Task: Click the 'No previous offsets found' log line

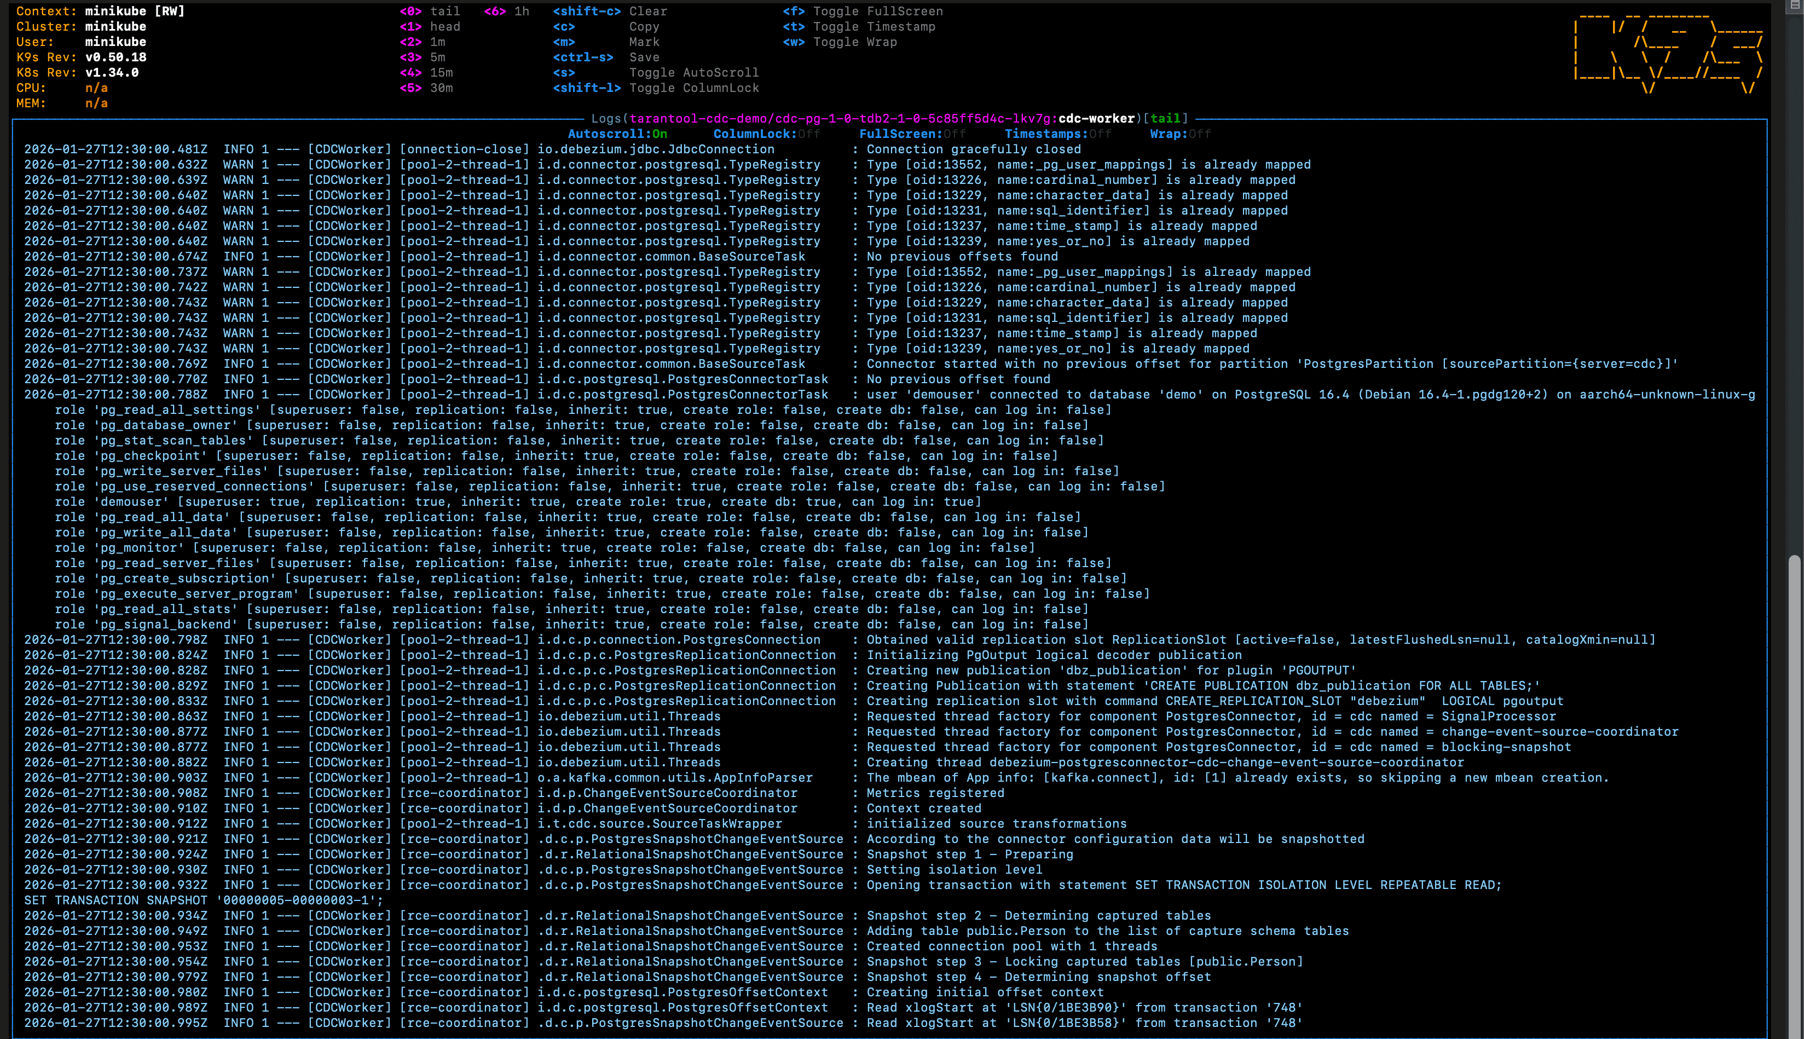Action: point(541,257)
